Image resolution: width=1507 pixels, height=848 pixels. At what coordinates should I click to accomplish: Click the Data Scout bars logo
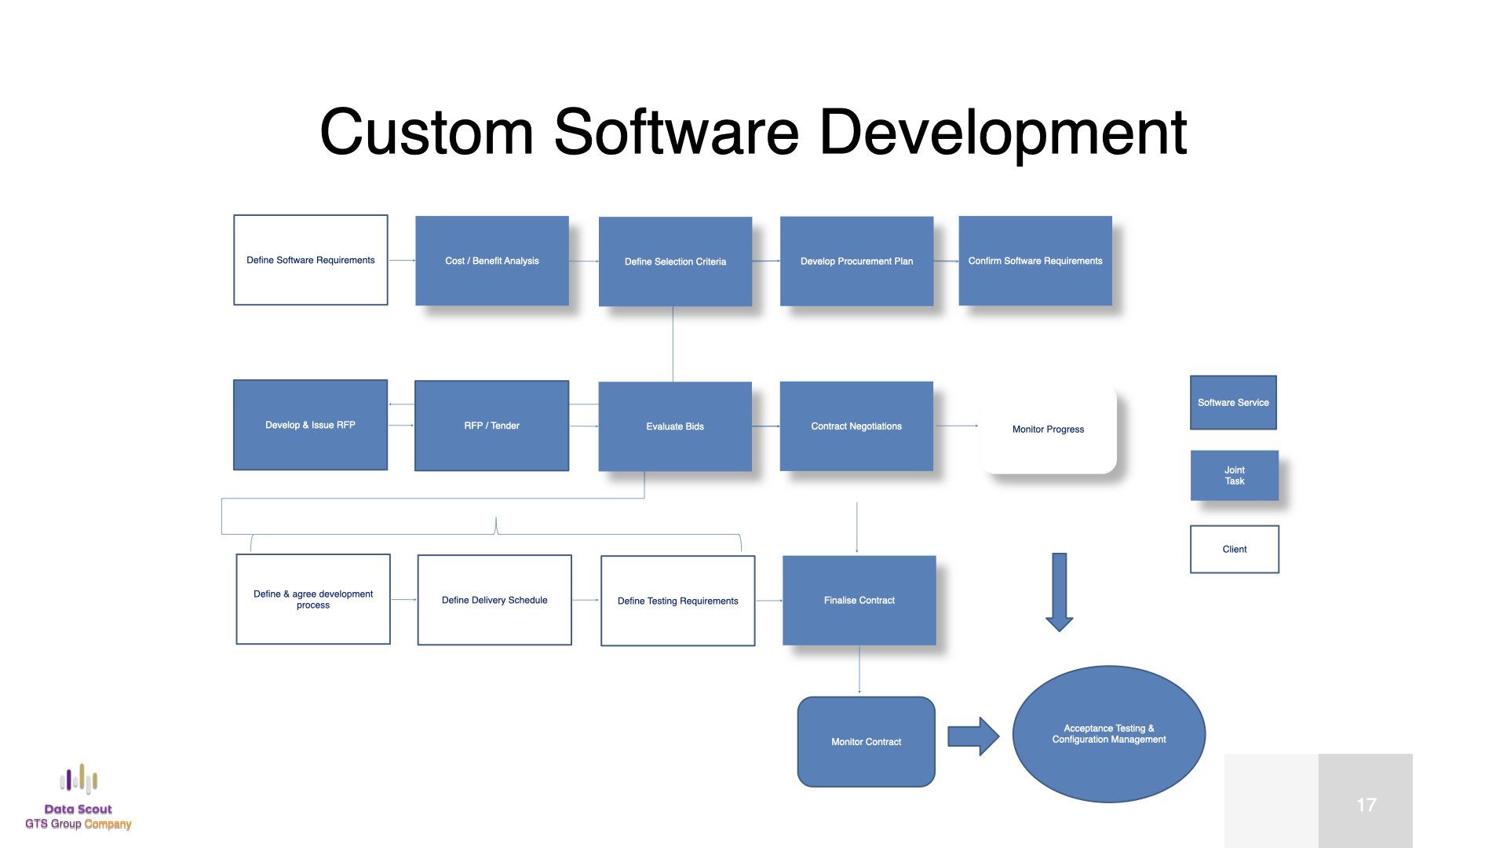[78, 779]
